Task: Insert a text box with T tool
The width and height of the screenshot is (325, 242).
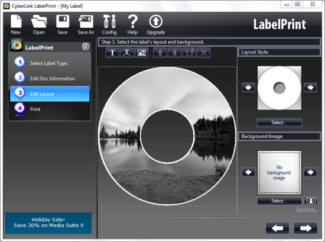Action: coord(112,53)
